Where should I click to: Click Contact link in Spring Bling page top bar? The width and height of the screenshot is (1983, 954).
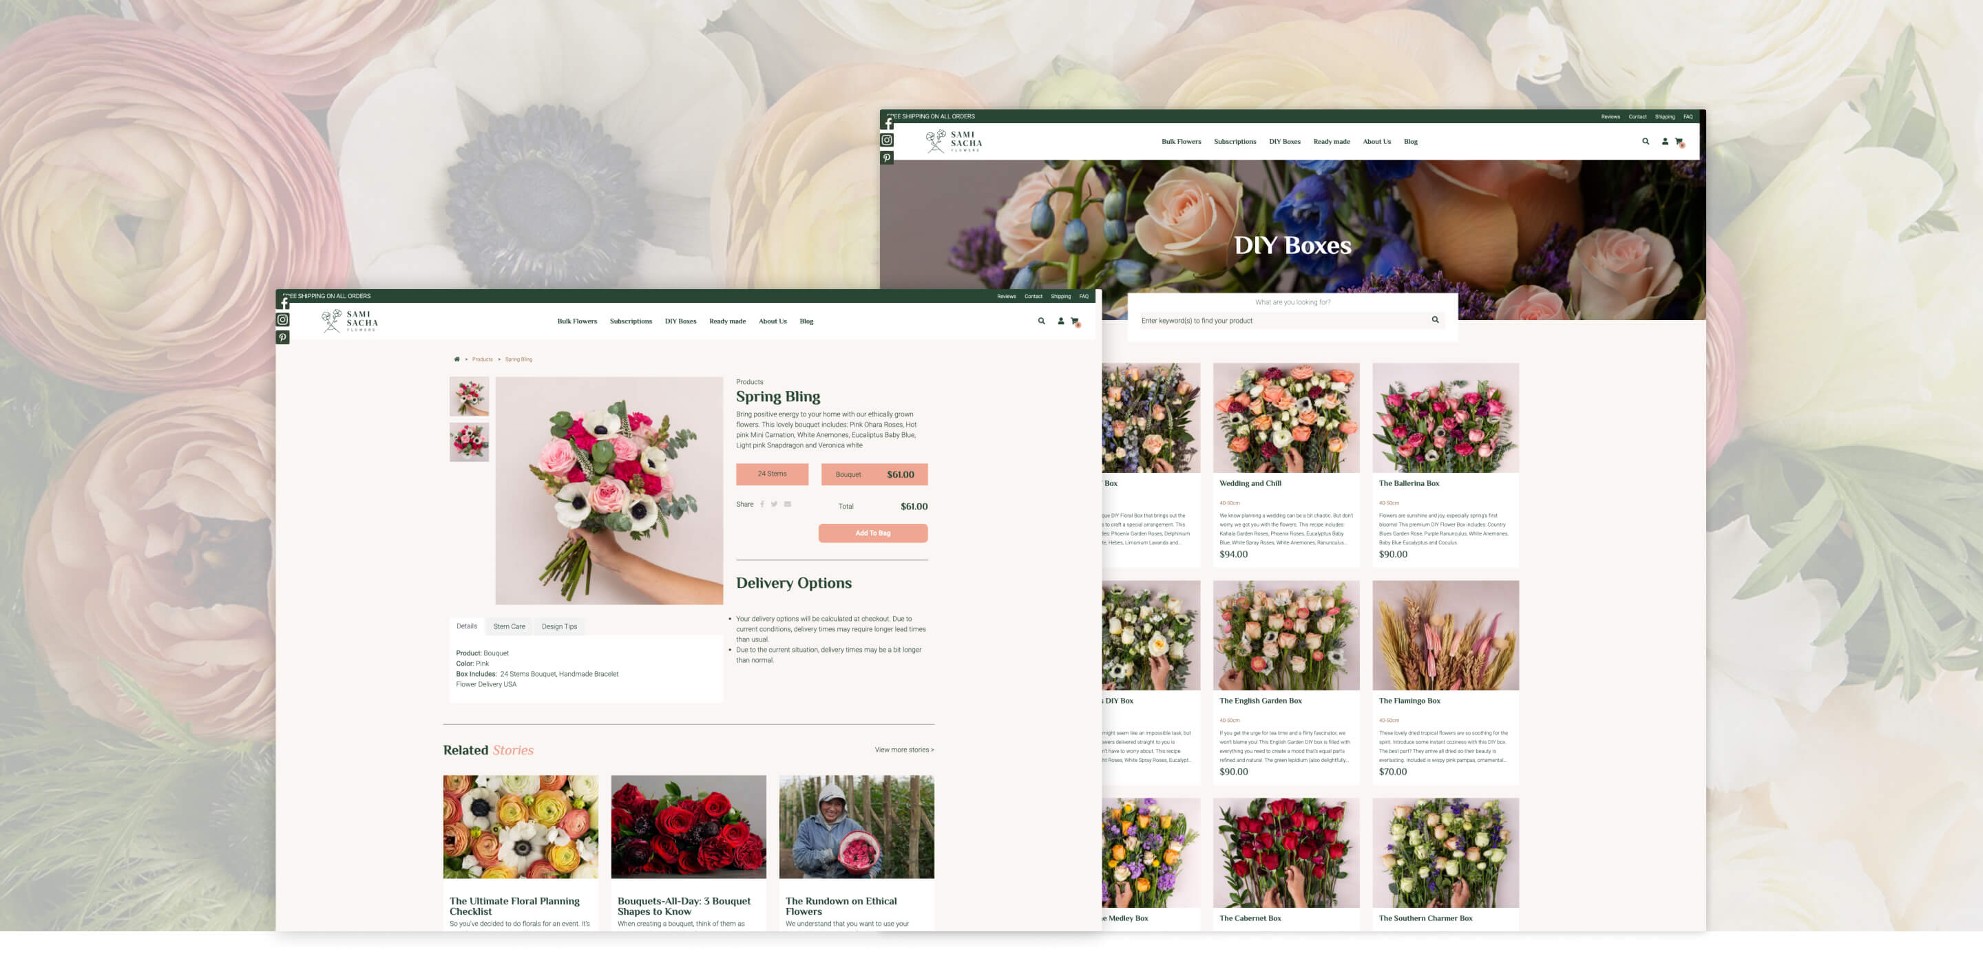[1033, 296]
